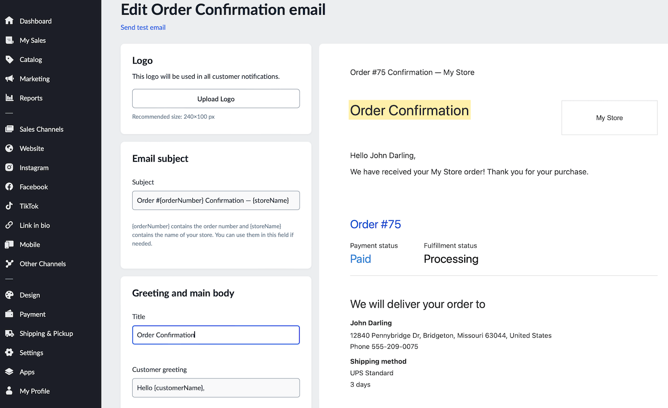
Task: Click the Facebook channel icon
Action: 10,187
